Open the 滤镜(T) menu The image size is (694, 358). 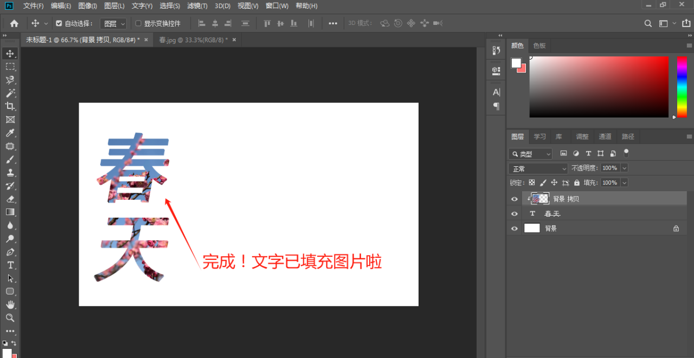pos(197,6)
